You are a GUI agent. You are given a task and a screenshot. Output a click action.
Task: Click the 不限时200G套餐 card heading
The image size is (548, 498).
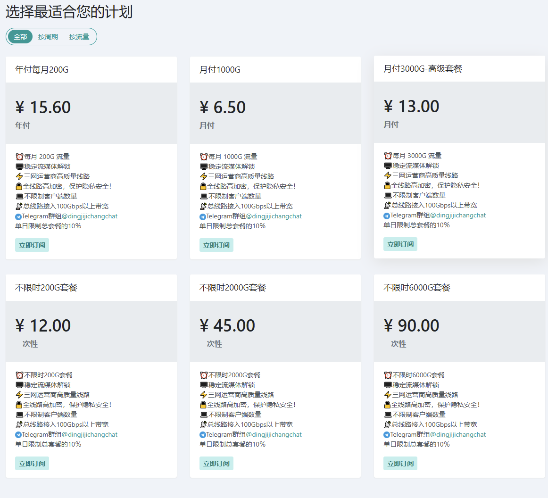[x=46, y=288]
